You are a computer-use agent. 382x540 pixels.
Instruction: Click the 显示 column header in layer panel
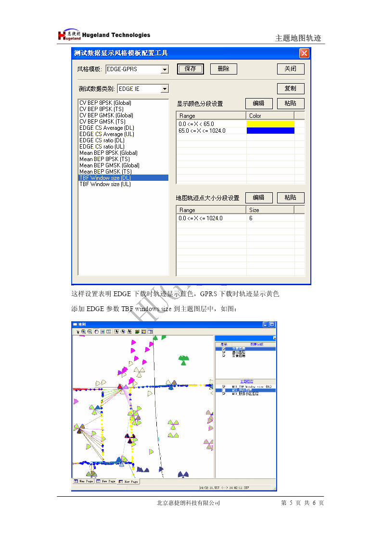tap(224, 344)
